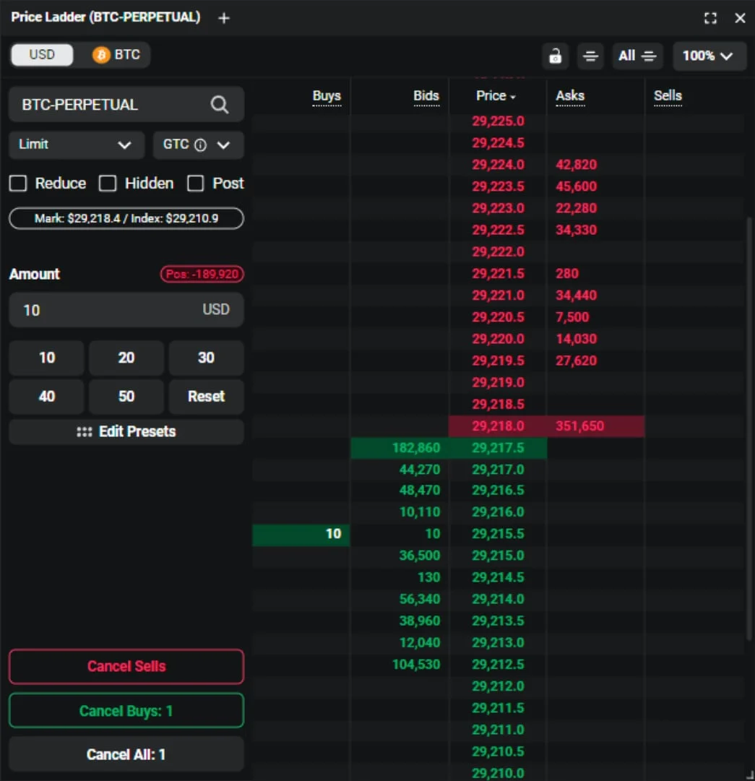
Task: Click the Asks column header
Action: coord(570,95)
